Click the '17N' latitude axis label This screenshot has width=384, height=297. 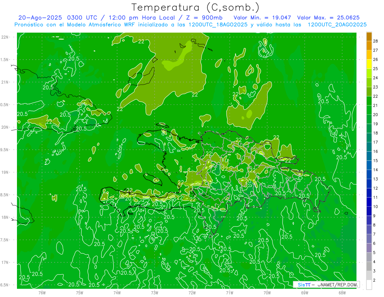click(x=5, y=262)
